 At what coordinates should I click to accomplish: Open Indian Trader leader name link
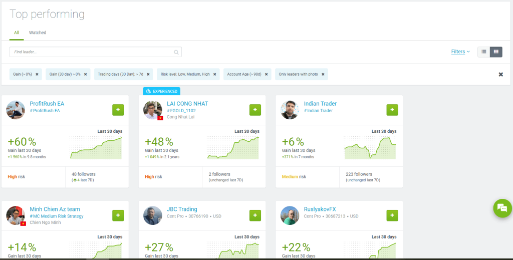tap(320, 104)
